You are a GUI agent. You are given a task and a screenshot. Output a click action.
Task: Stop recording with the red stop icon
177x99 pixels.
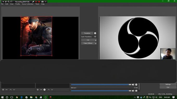click(x=39, y=2)
